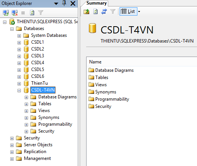Viewport: 197px width, 166px height.
Task: Expand the CSDL2 database node
Action: (19, 50)
